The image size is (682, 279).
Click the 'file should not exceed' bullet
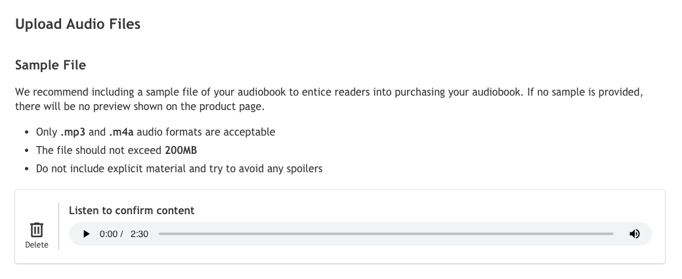tap(98, 150)
